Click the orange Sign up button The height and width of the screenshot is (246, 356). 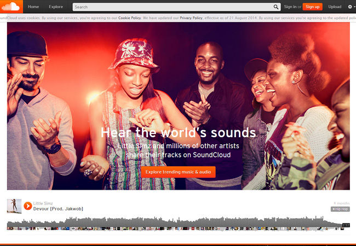click(x=312, y=7)
